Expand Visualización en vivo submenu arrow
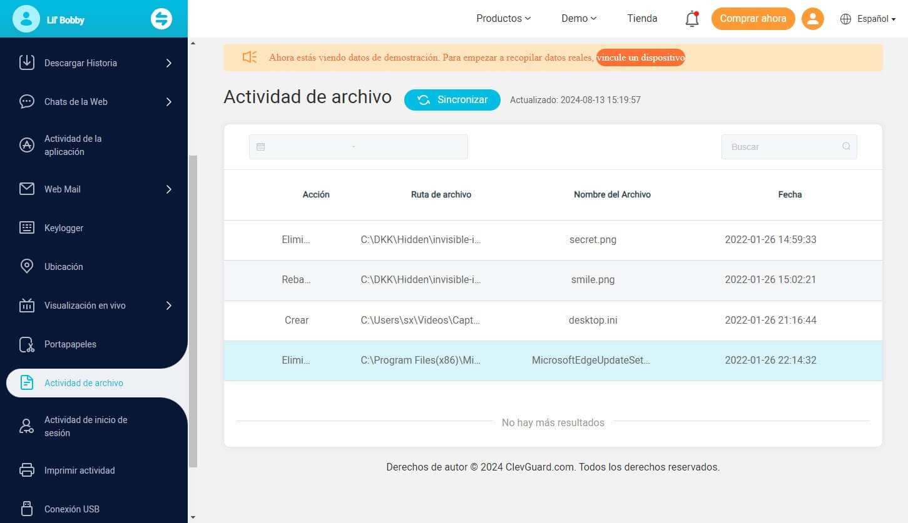 169,305
